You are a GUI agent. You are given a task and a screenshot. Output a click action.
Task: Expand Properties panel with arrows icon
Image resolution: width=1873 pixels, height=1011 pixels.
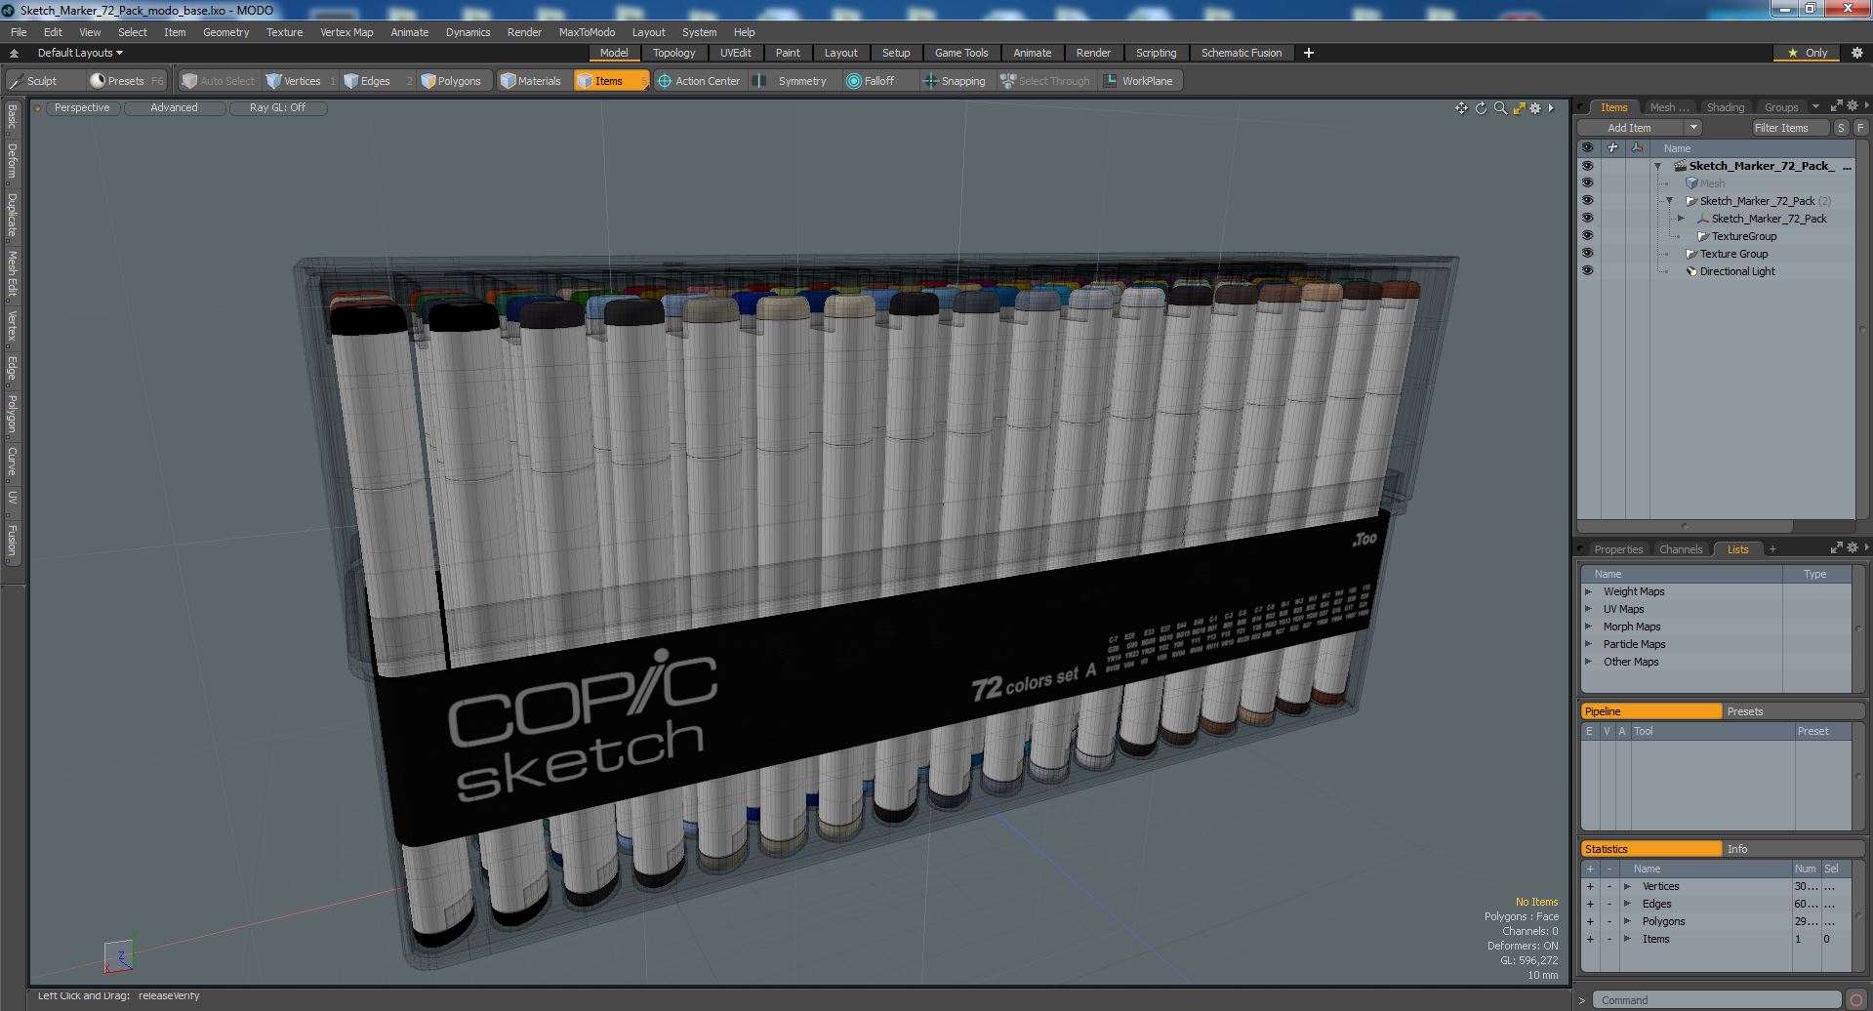point(1836,548)
